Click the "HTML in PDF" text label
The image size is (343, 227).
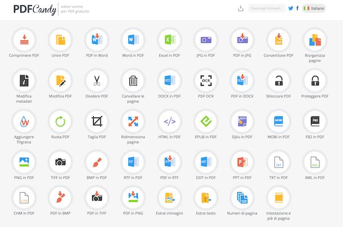pos(169,137)
